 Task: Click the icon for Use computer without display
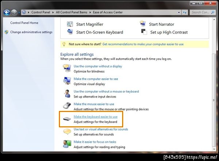[x=67, y=68]
